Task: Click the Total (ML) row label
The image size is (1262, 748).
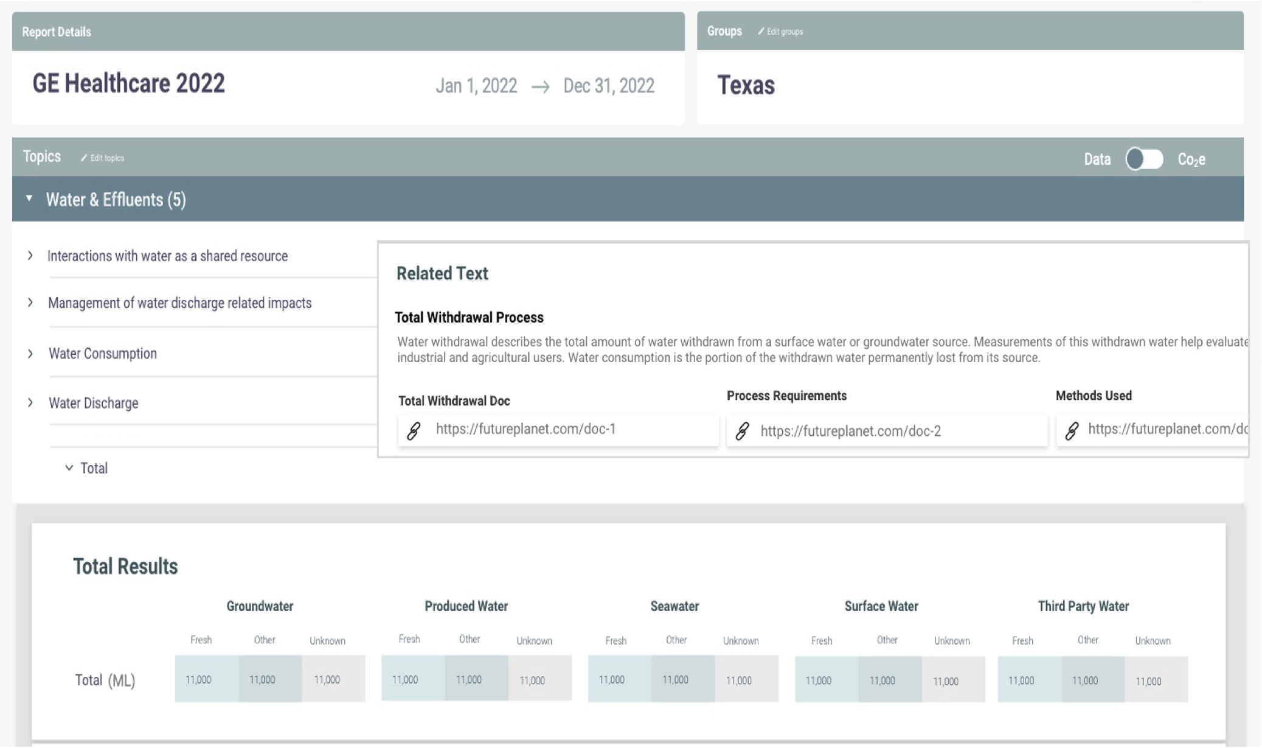Action: (105, 680)
